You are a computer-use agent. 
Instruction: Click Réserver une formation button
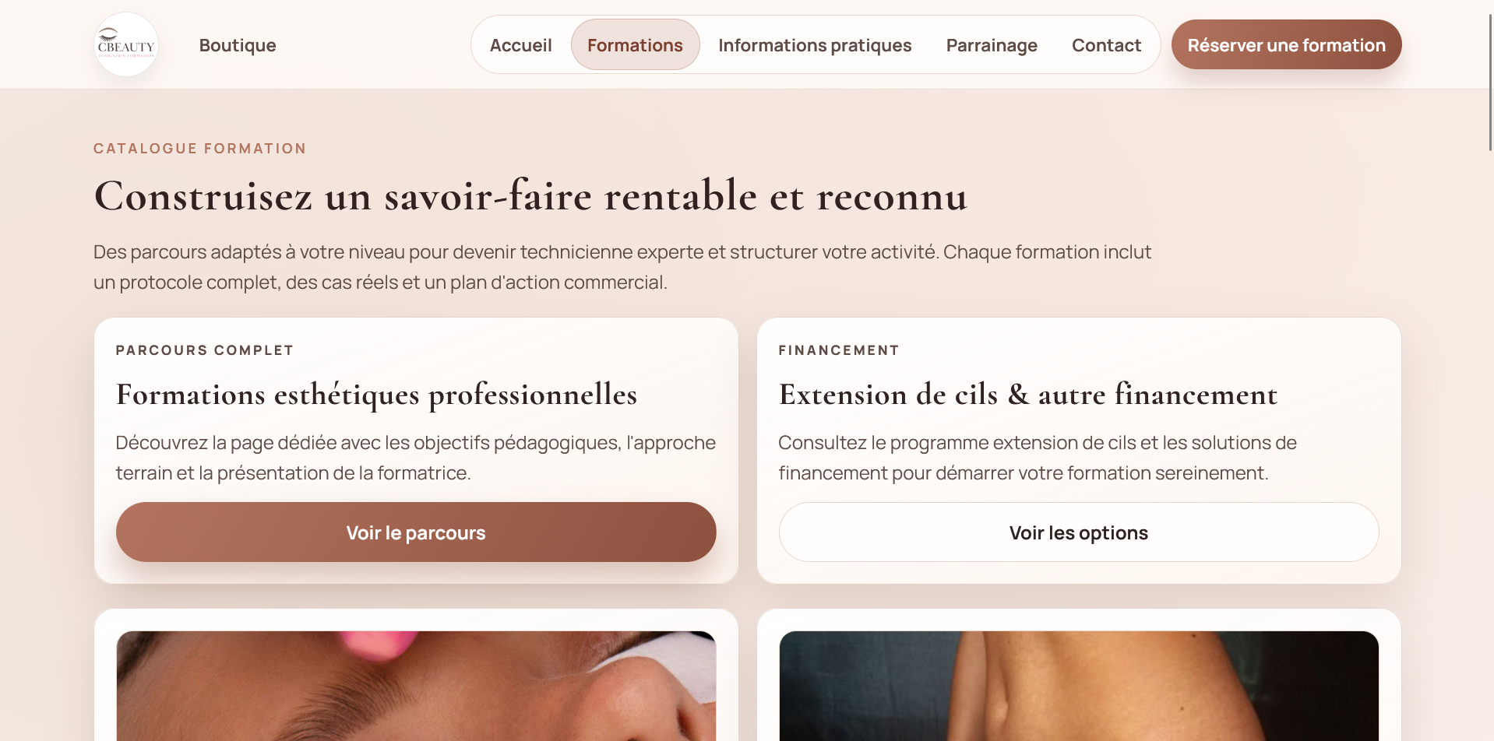[1286, 44]
